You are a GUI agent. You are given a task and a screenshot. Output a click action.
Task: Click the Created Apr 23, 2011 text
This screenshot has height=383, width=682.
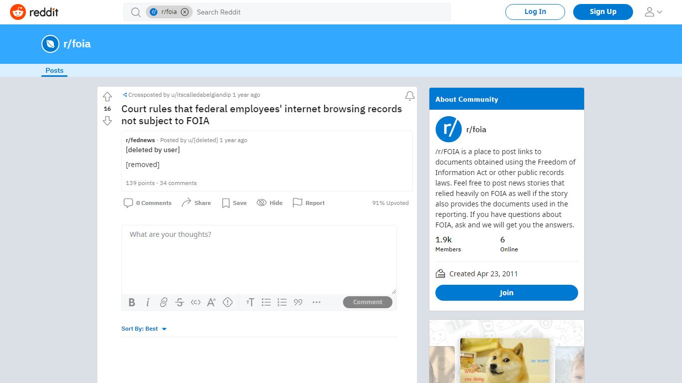483,274
